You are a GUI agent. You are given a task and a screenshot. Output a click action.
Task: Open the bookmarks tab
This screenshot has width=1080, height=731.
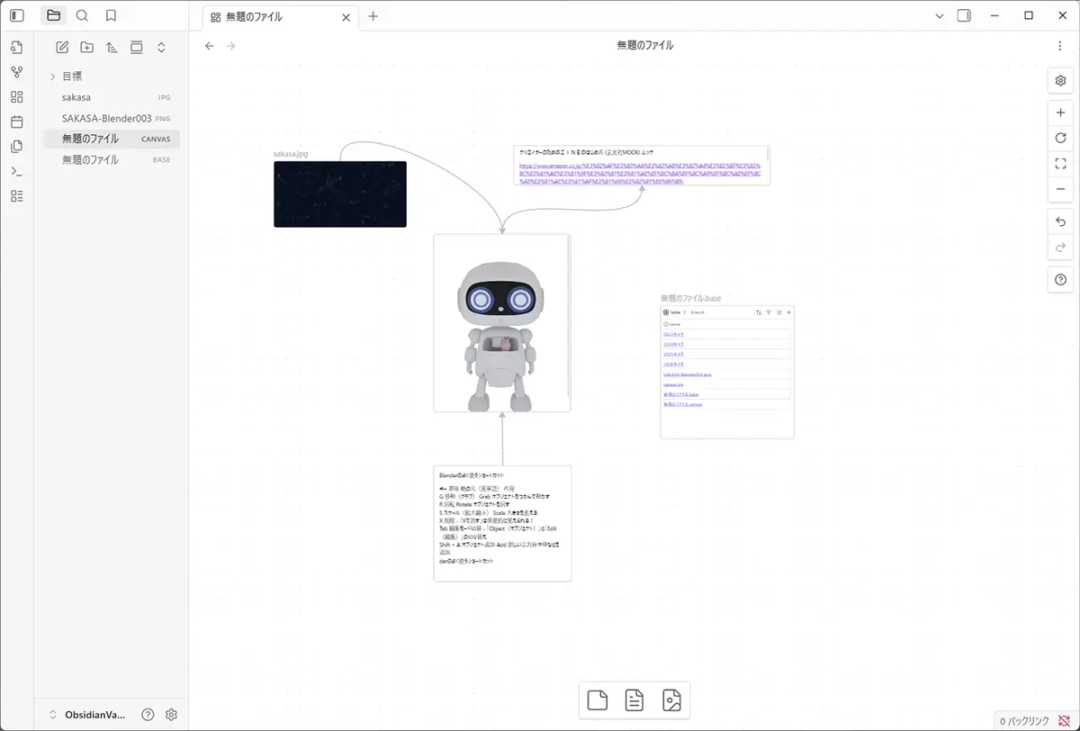pyautogui.click(x=111, y=15)
